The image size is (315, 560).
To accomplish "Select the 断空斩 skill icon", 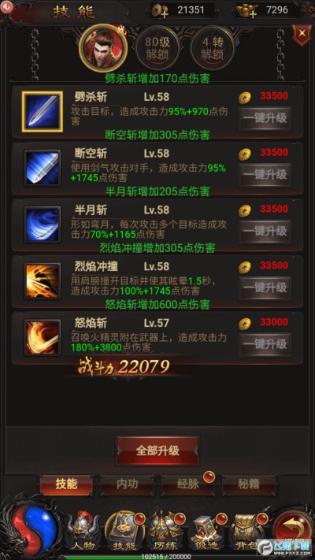I will point(43,169).
